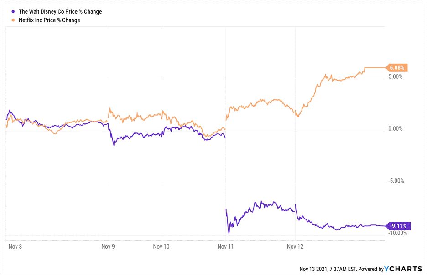Click the flat end of the orange Netflix line

375,68
